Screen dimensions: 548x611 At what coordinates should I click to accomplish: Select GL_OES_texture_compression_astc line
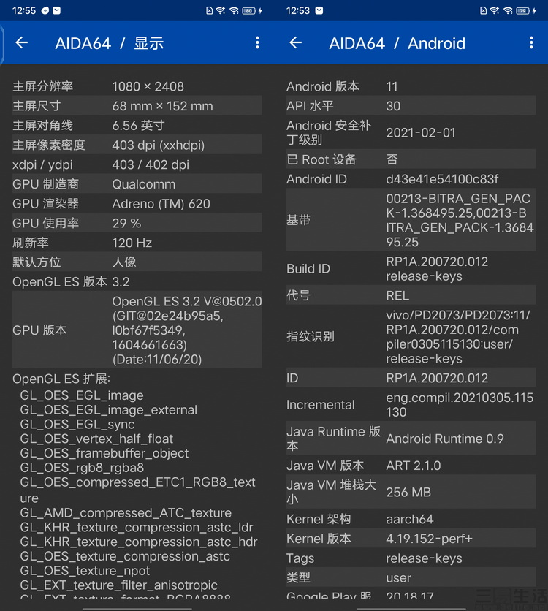[x=125, y=556]
